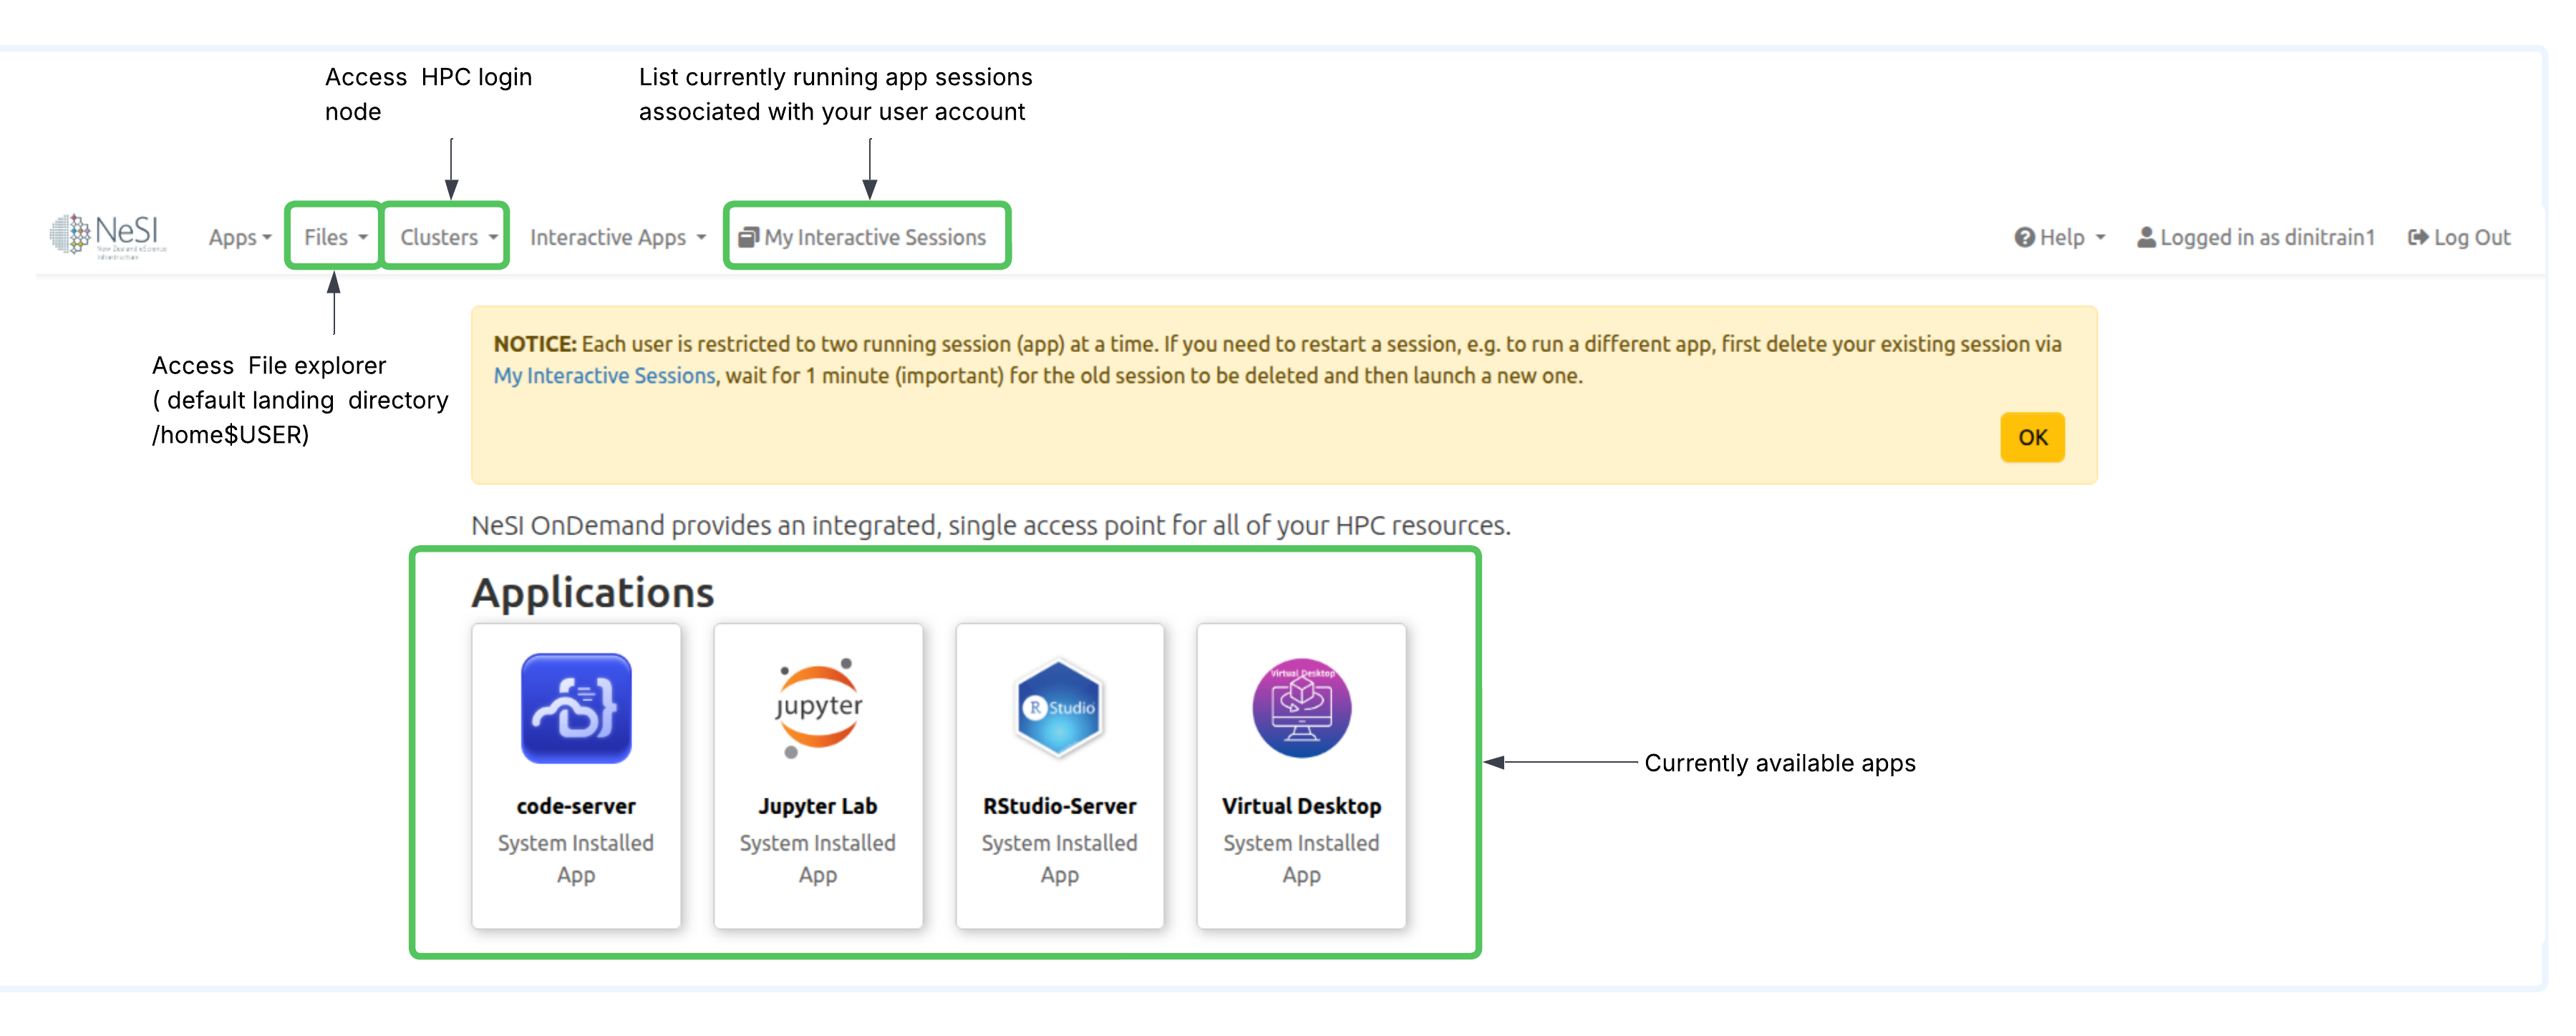Screen dimensions: 2576x1036
Task: Open the code-server app icon
Action: pyautogui.click(x=576, y=708)
